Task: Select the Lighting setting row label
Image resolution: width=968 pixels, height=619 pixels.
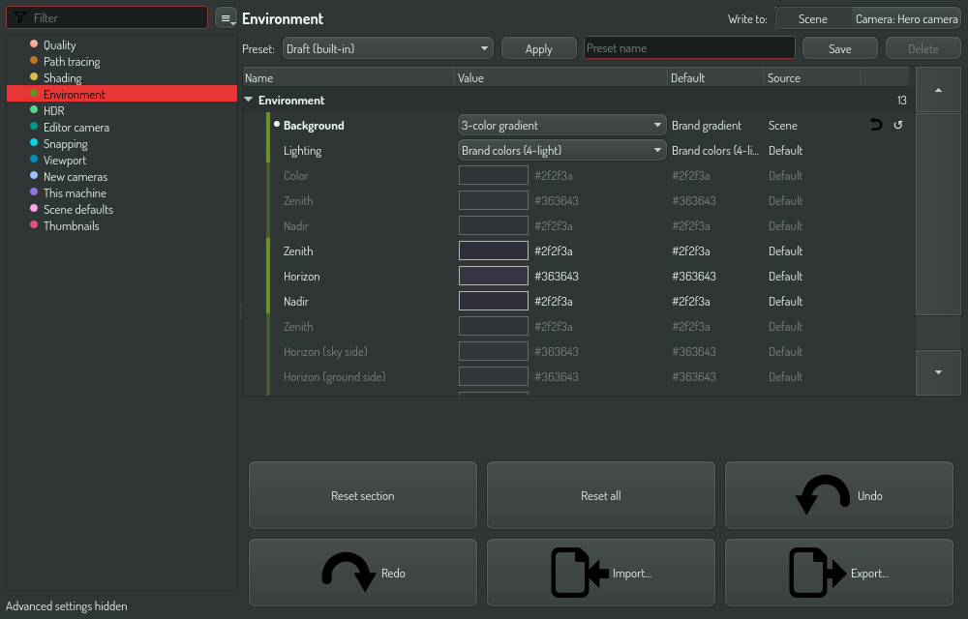Action: pyautogui.click(x=302, y=151)
